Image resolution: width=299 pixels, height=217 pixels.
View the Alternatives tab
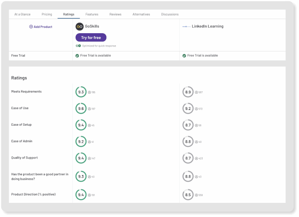(141, 14)
